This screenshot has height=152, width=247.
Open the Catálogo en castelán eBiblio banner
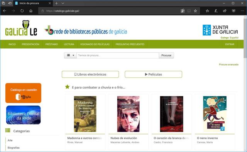click(x=23, y=93)
